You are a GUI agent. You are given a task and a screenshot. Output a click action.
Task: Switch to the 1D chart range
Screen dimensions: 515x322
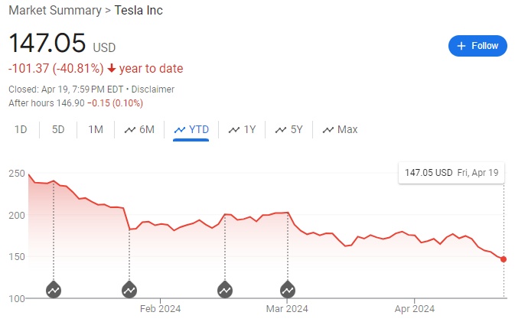[x=21, y=130]
